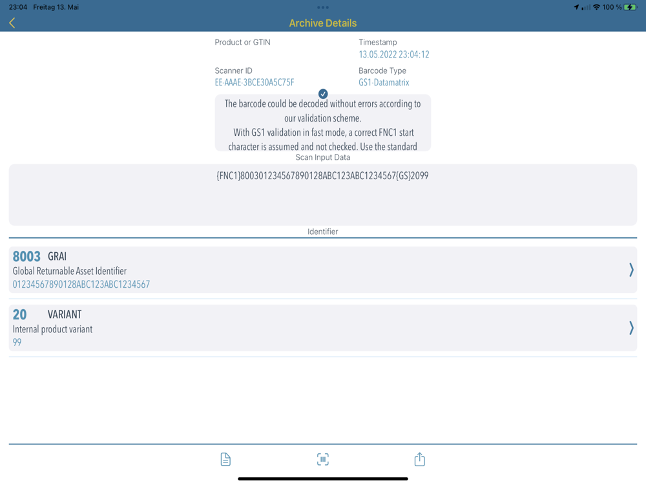This screenshot has height=485, width=646.
Task: Tap the share export icon in bottom toolbar
Action: point(419,459)
